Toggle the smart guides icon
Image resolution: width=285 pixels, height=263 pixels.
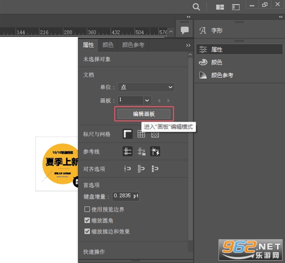pyautogui.click(x=155, y=152)
